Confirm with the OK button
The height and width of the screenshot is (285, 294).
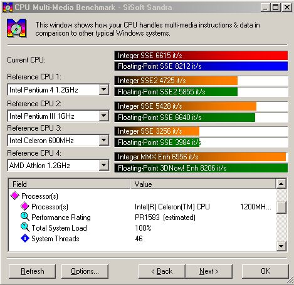265,271
